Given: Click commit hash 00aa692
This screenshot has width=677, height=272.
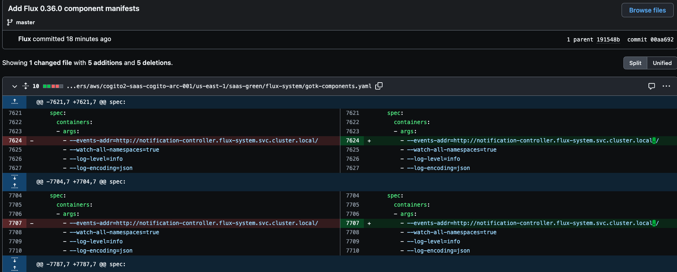Looking at the screenshot, I should (x=662, y=40).
